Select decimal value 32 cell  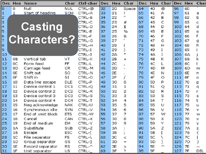103,9
